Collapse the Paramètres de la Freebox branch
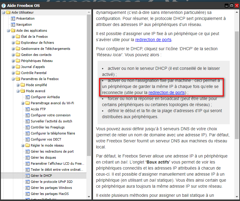 [x=13, y=79]
